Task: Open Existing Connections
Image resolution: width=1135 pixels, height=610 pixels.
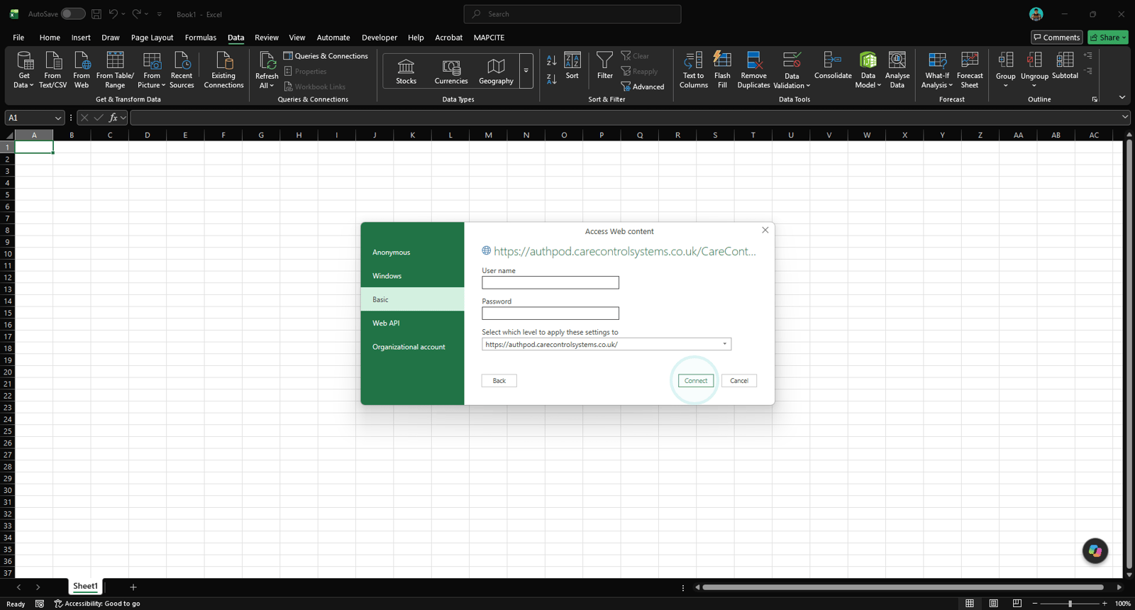Action: pyautogui.click(x=223, y=70)
